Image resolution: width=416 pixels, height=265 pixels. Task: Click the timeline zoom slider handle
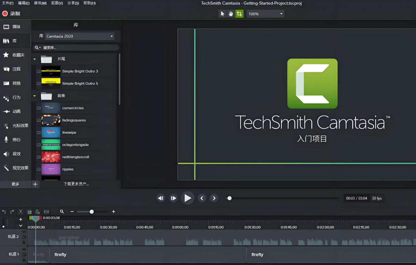pyautogui.click(x=92, y=212)
